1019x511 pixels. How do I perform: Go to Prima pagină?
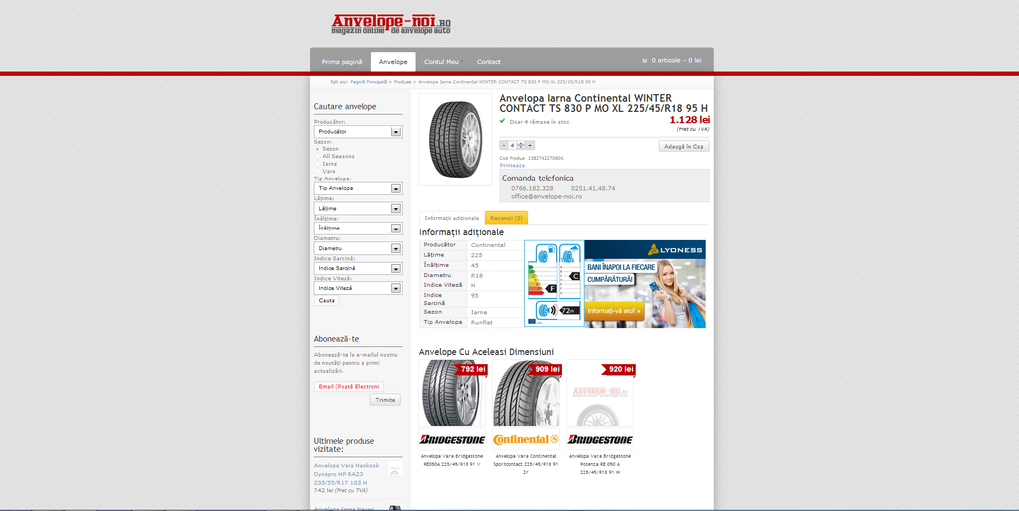(342, 62)
